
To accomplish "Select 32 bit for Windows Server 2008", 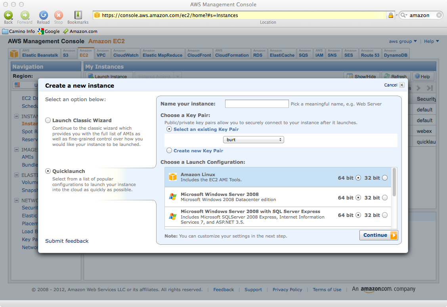I will click(x=385, y=198).
